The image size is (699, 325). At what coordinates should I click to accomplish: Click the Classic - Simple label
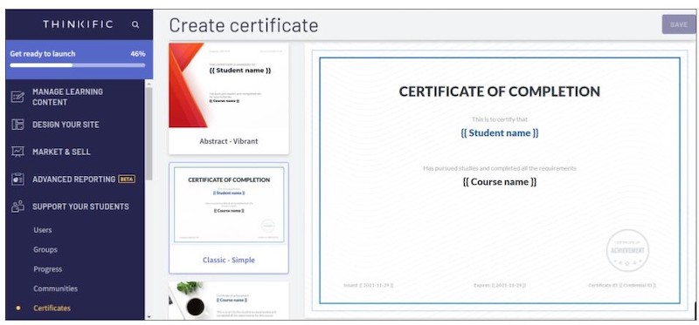point(229,261)
